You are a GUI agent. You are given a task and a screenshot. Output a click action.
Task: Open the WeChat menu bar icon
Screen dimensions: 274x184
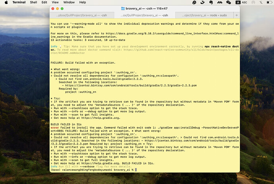tap(228, 2)
